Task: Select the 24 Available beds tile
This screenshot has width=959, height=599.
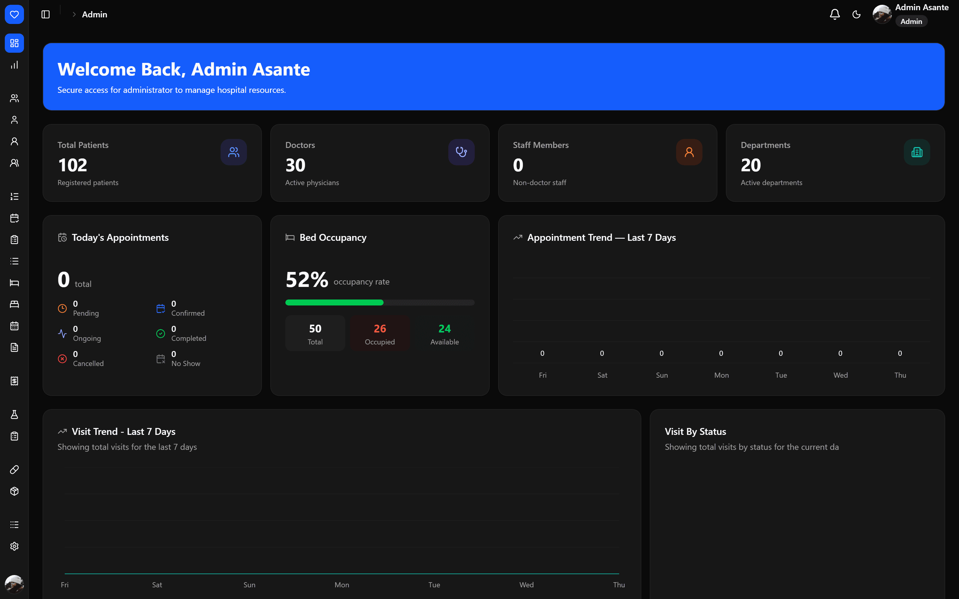Action: pyautogui.click(x=445, y=333)
